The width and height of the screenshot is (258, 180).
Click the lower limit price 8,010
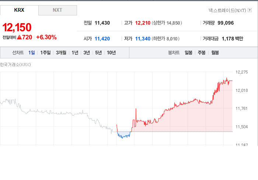172,39
